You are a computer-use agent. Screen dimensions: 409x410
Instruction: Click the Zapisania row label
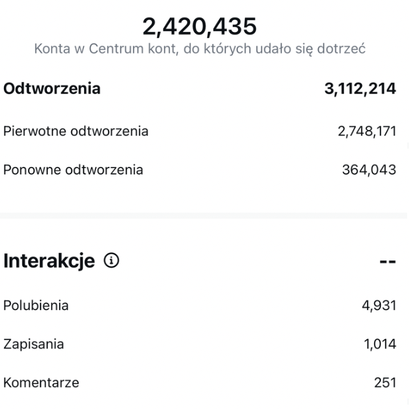click(x=34, y=344)
